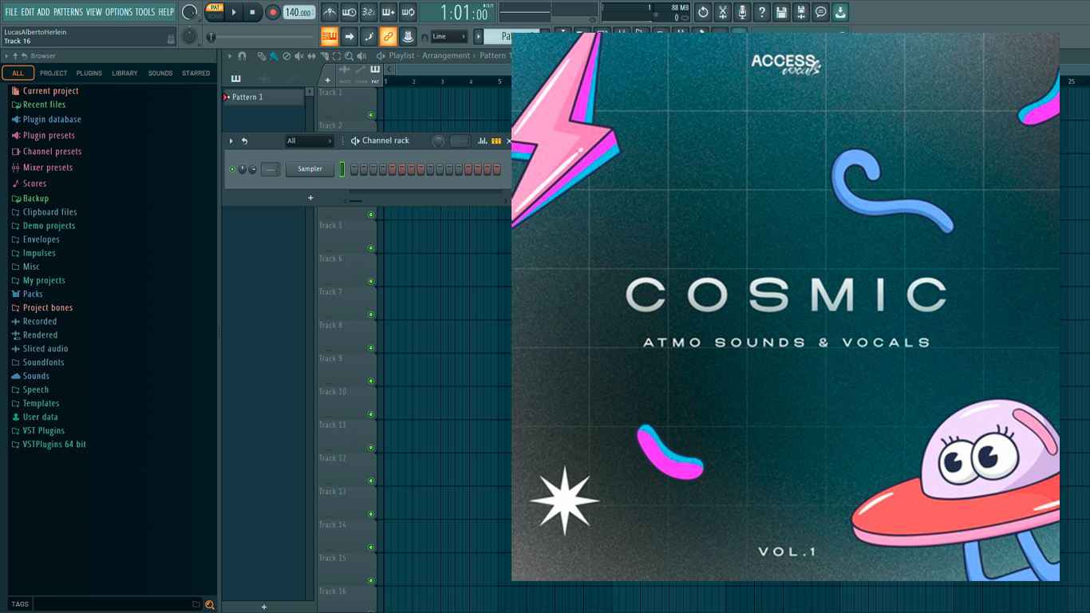Add a channel with the plus button in the Channel rack
1090x613 pixels.
310,198
